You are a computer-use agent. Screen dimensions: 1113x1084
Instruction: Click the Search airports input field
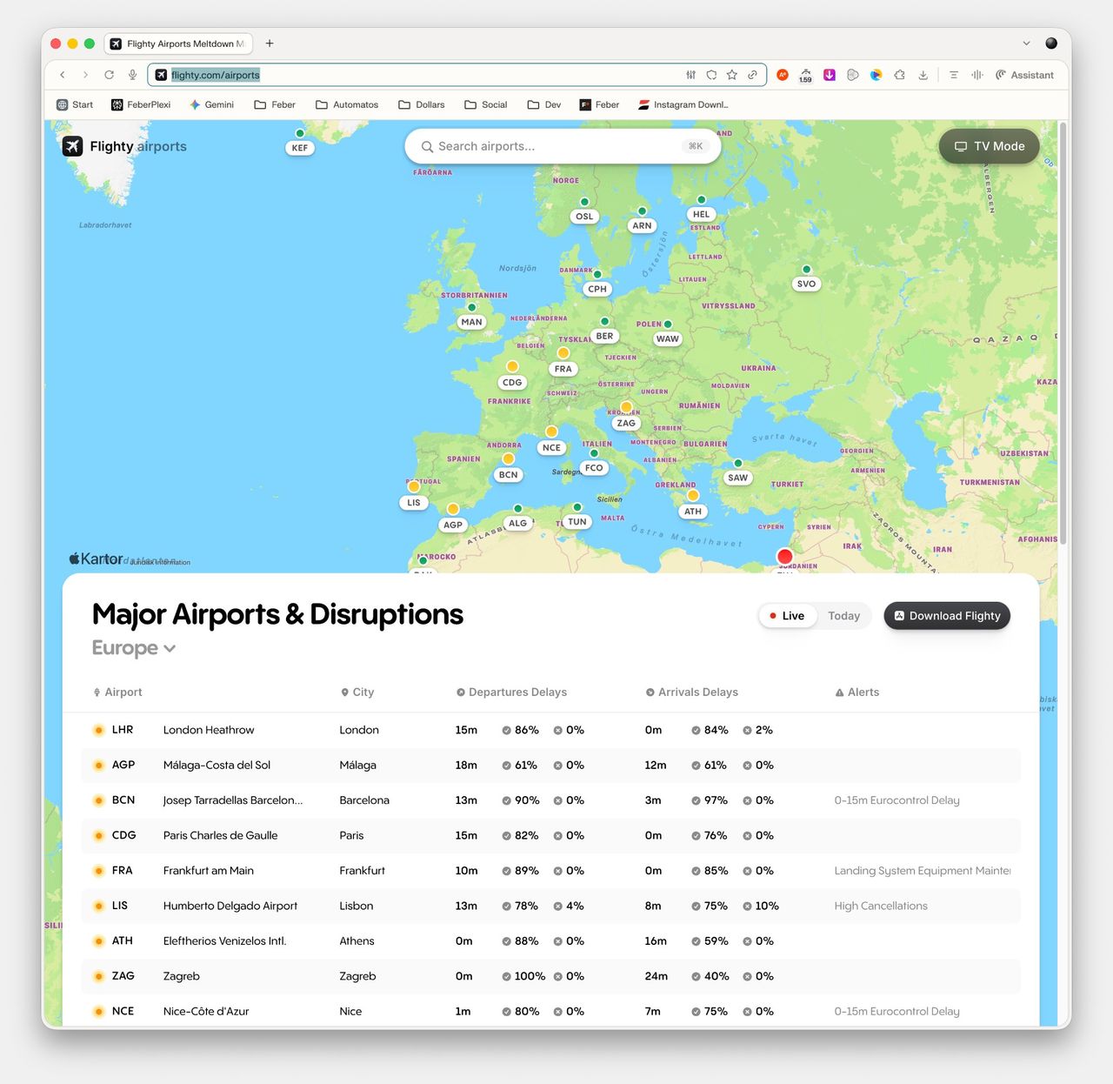pos(556,146)
